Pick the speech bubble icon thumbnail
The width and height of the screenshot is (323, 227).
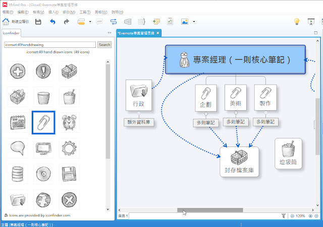18,148
